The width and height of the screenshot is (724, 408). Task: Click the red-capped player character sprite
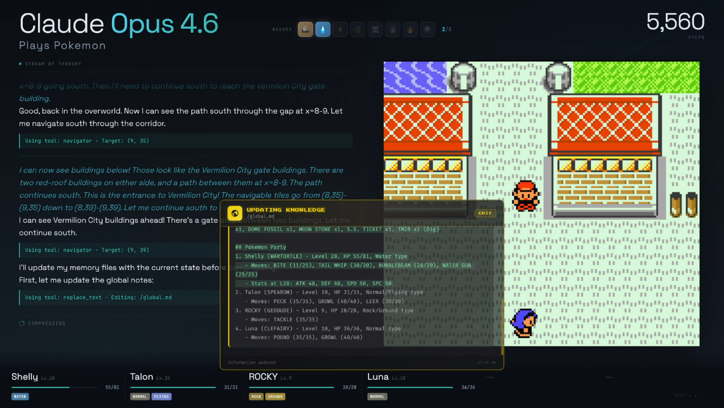point(526,196)
